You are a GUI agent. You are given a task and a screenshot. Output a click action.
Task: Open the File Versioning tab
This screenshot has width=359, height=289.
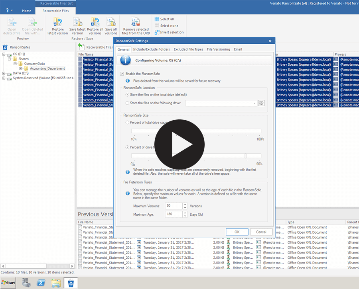coord(218,49)
